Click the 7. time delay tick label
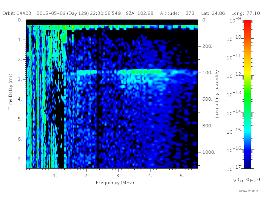Viewport: 264px width, 198px height. (20, 159)
